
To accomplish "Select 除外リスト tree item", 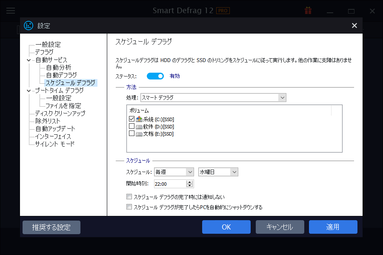I will pyautogui.click(x=48, y=121).
